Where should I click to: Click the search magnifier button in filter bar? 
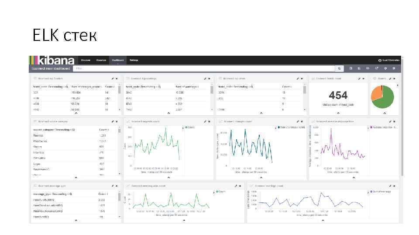tap(339, 68)
